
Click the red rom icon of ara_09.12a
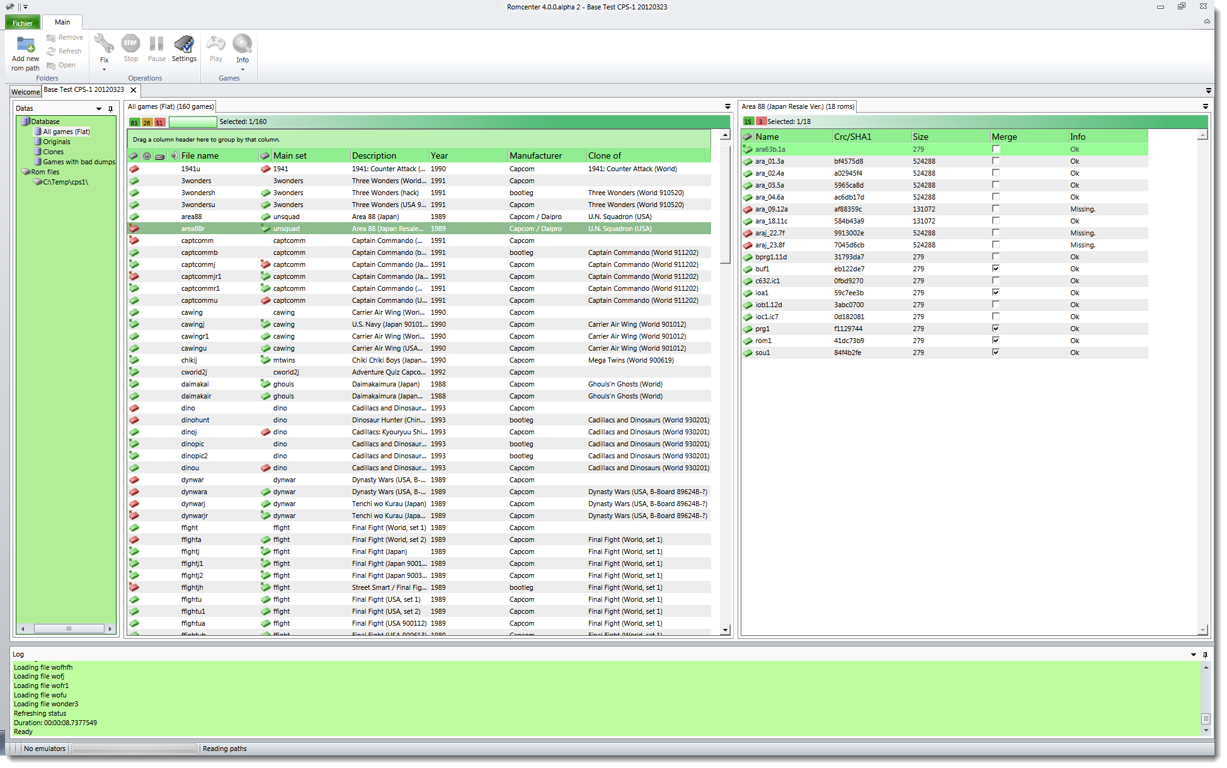click(748, 209)
